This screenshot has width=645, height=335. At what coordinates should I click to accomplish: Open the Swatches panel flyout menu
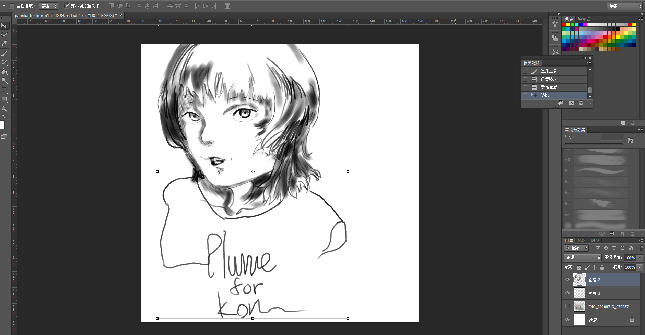pos(641,19)
